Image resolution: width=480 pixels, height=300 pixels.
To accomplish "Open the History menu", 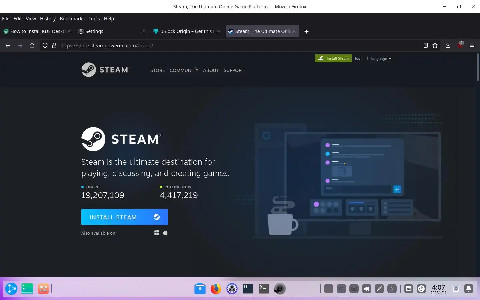I will [48, 19].
